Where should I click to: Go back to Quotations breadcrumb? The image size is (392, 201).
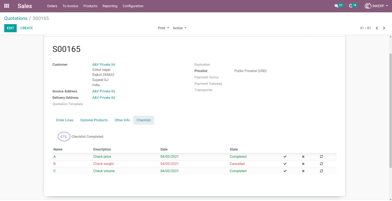[16, 18]
